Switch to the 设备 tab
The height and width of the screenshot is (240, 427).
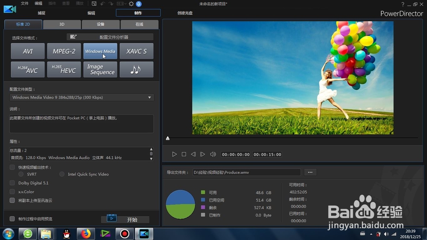point(100,24)
